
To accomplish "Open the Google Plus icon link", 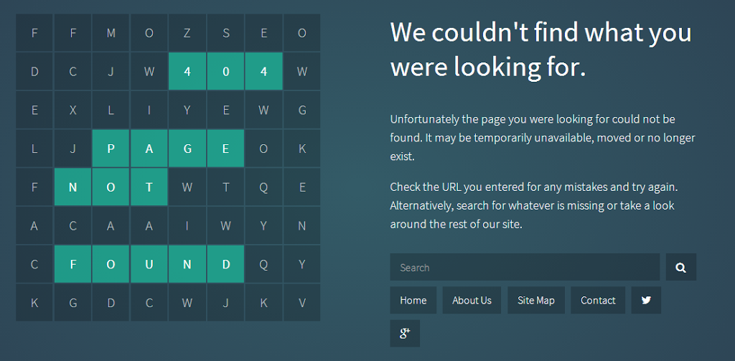I will (405, 333).
